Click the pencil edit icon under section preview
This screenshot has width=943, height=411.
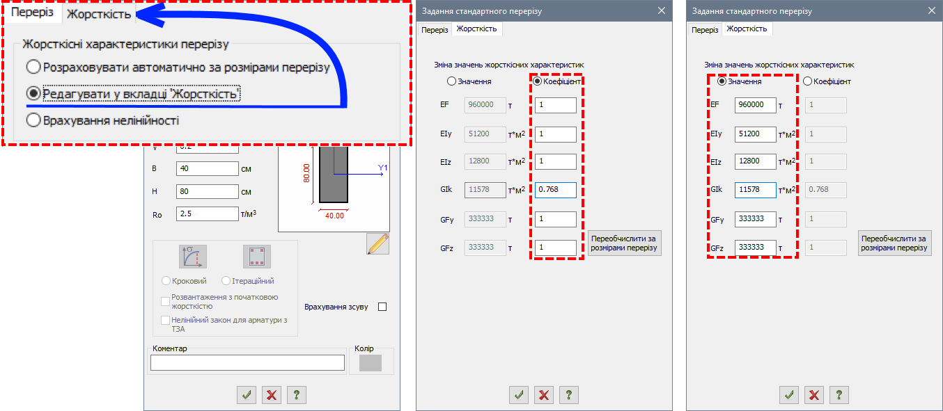click(377, 244)
